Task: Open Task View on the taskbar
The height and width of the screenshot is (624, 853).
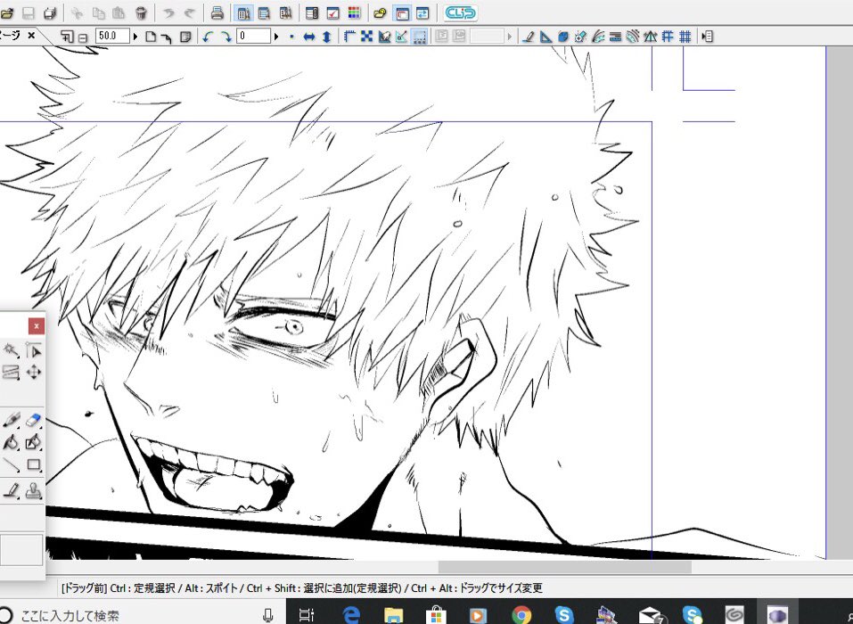Action: 307,615
